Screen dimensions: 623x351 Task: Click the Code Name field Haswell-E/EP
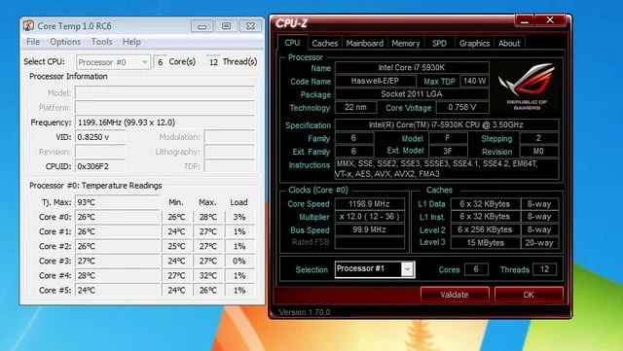click(375, 81)
